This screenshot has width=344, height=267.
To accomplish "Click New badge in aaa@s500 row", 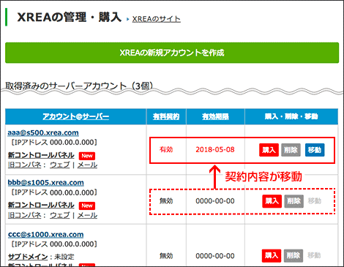I will 87,156.
